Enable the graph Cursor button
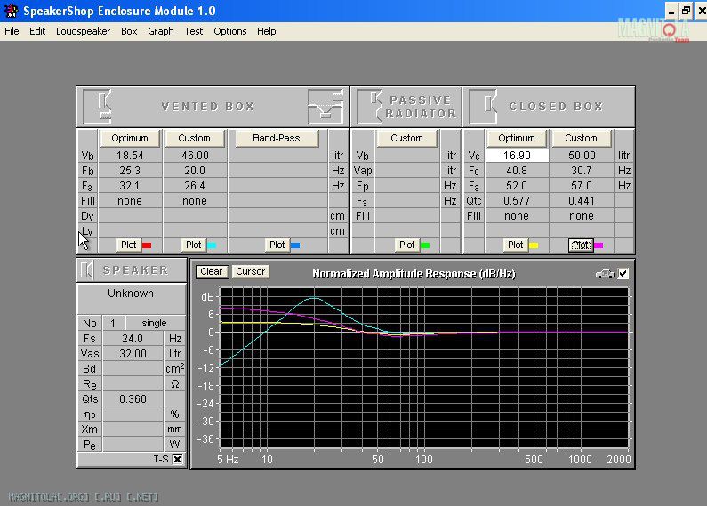 (x=250, y=271)
